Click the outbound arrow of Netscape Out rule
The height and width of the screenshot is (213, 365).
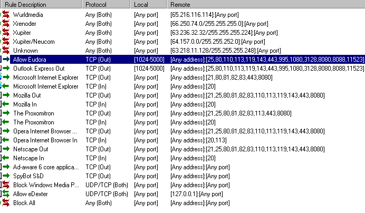pyautogui.click(x=6, y=149)
